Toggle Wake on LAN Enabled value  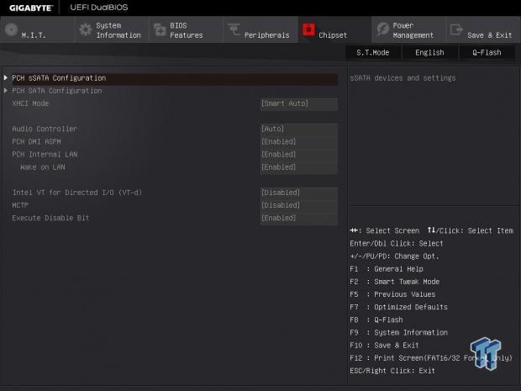tap(298, 167)
